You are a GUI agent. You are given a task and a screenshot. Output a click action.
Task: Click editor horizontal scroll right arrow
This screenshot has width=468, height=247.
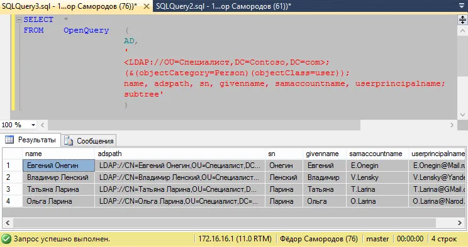452,125
